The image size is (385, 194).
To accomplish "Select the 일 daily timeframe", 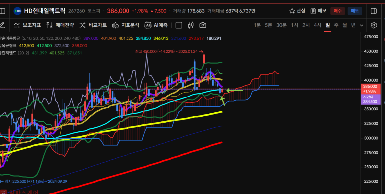I will 328,25.
